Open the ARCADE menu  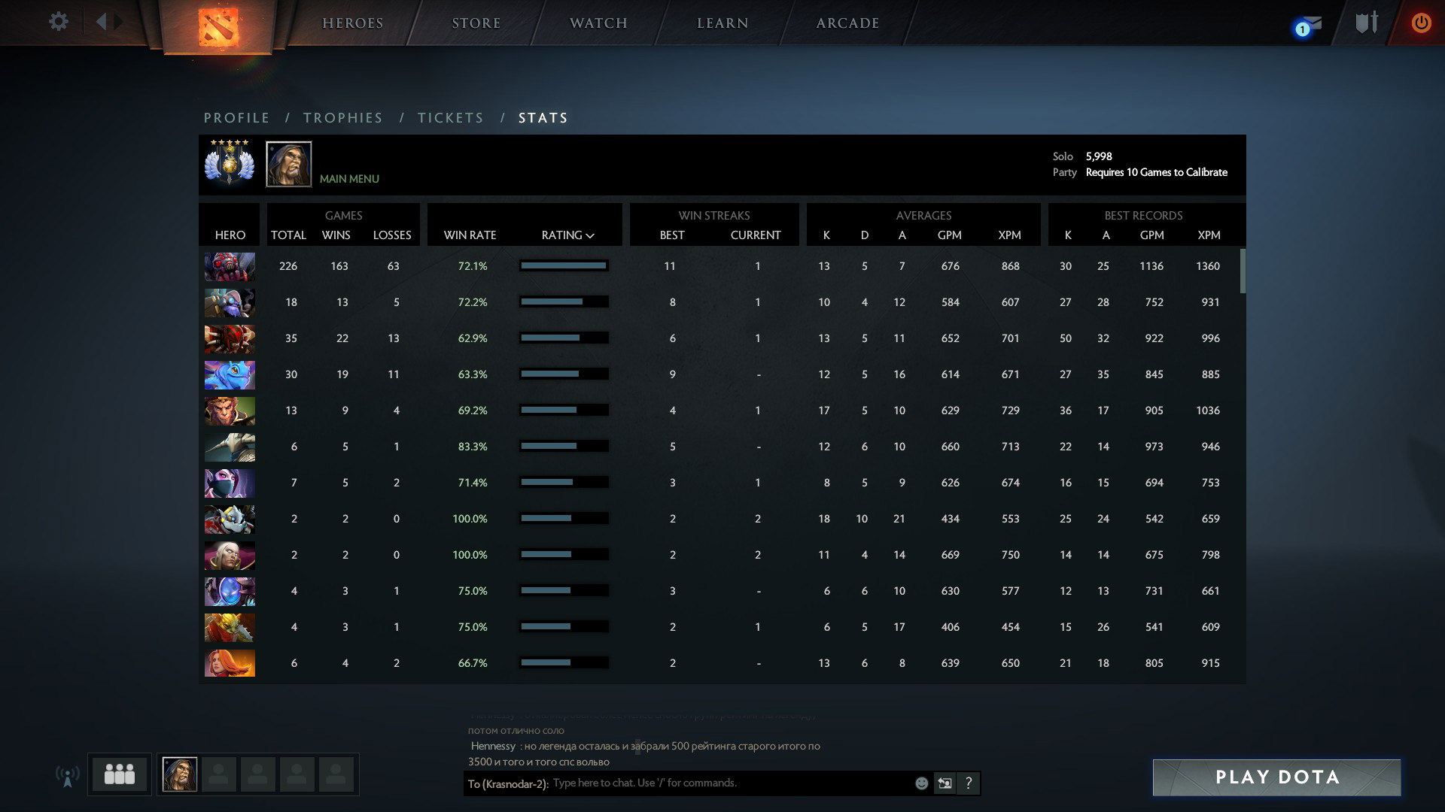coord(847,23)
